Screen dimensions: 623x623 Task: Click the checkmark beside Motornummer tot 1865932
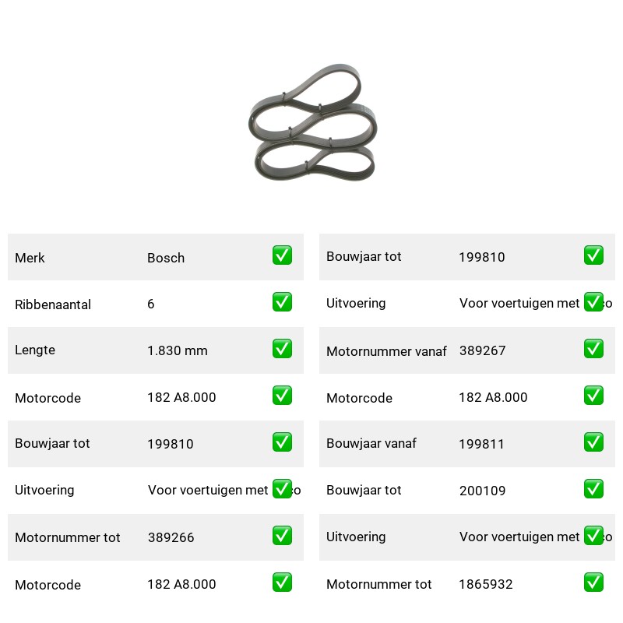pyautogui.click(x=593, y=582)
